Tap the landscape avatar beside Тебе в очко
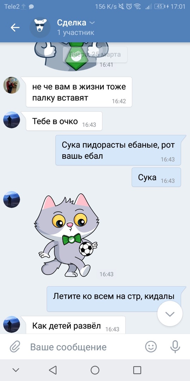The width and height of the screenshot is (190, 381). [11, 120]
